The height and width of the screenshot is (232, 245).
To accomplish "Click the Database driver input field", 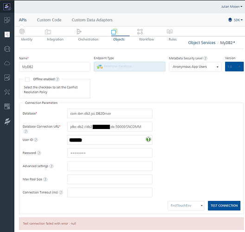I will (x=109, y=114).
